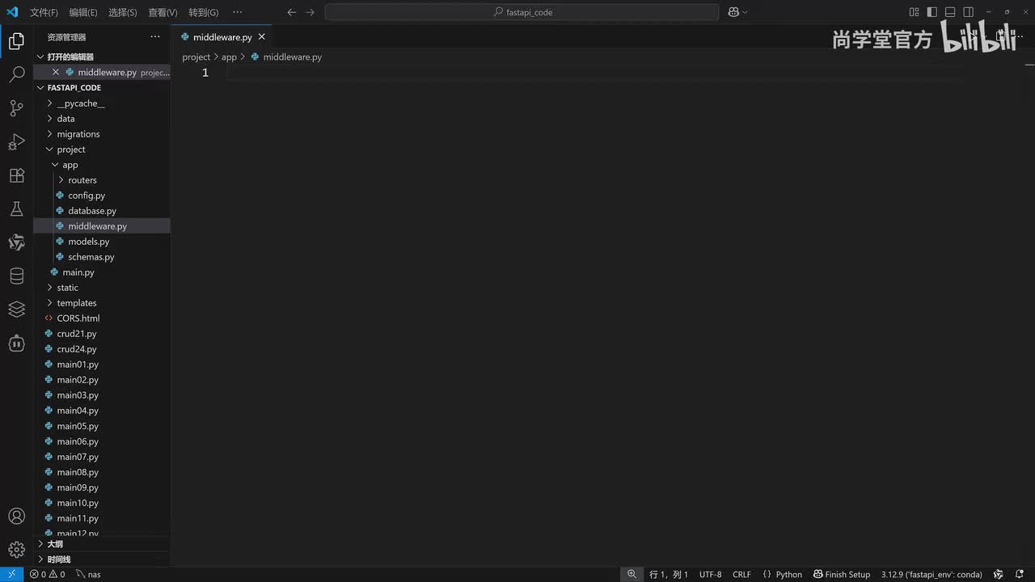The width and height of the screenshot is (1035, 582).
Task: Select the 3.12.9 fastapi_env interpreter
Action: pos(931,574)
